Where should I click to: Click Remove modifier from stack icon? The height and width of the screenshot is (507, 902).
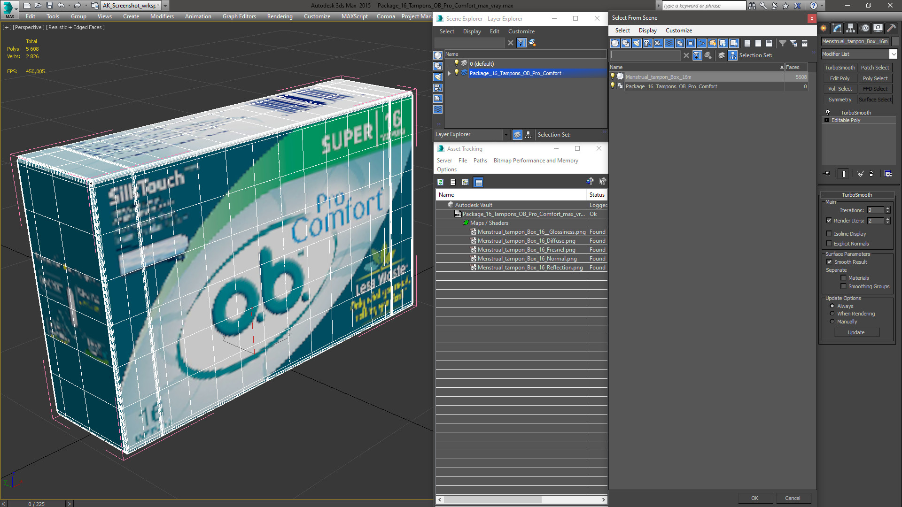[871, 174]
